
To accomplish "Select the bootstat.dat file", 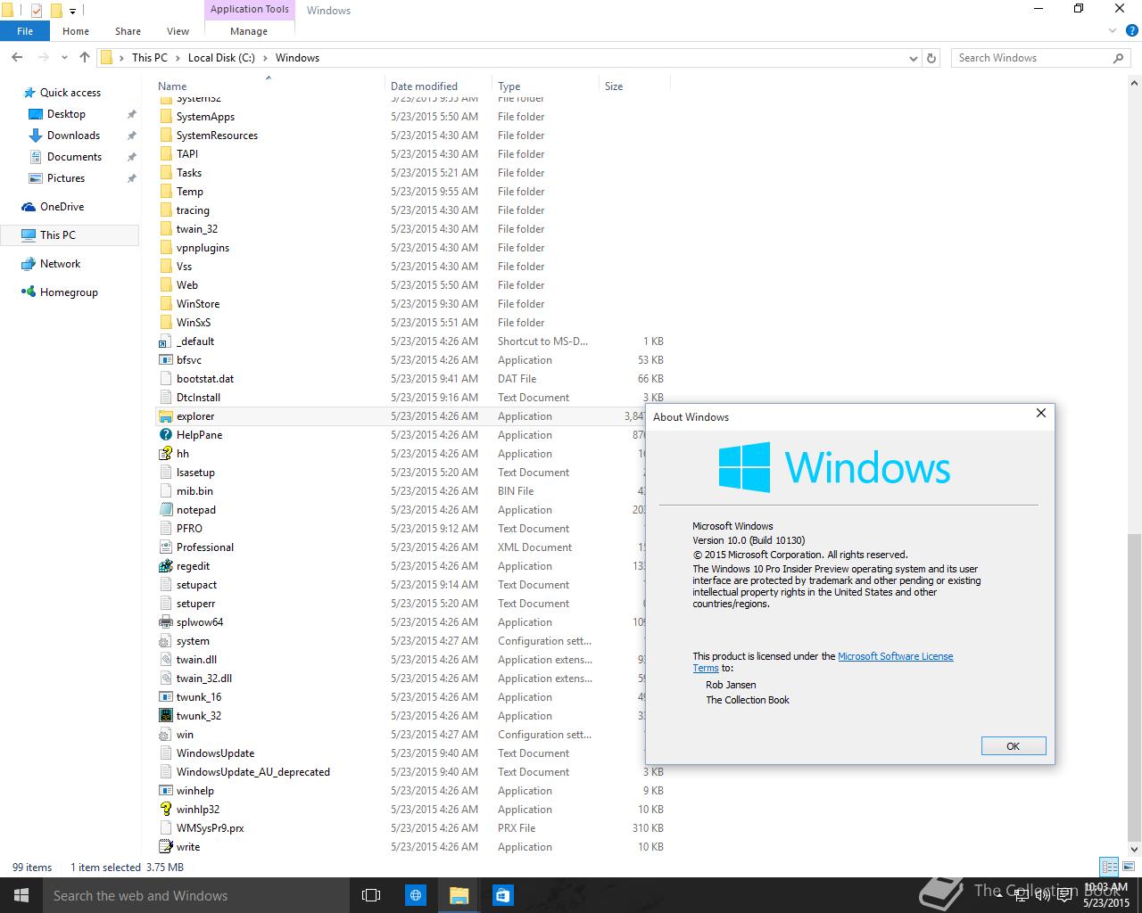I will pyautogui.click(x=205, y=379).
